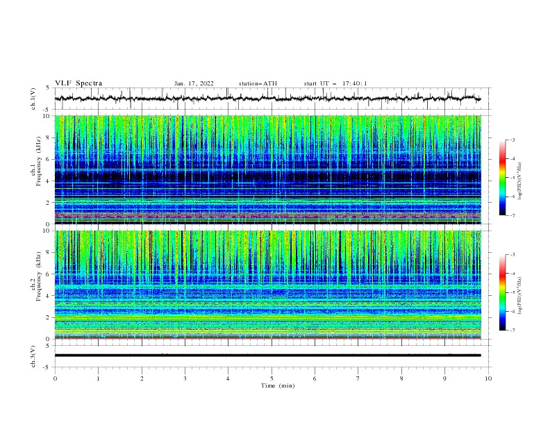550x425 pixels.
Task: Click time axis tick label "3"
Action: pyautogui.click(x=185, y=378)
